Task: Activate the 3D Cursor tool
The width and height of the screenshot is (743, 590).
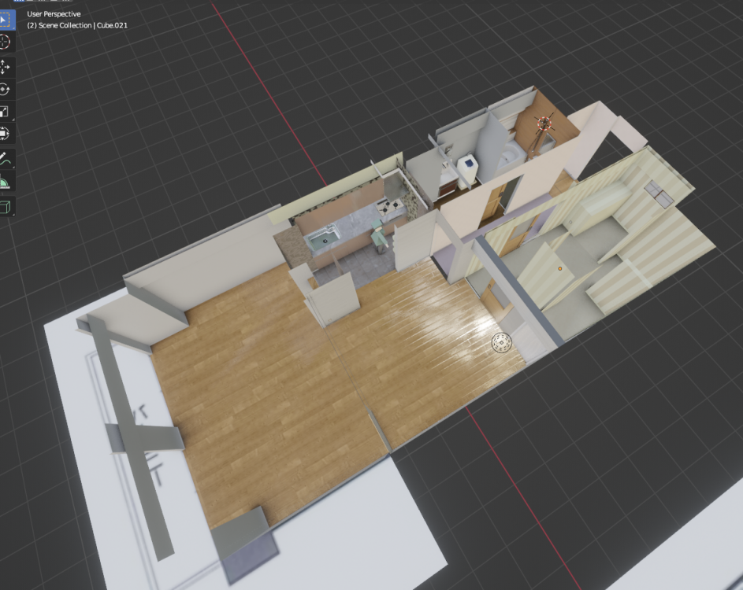Action: click(6, 41)
